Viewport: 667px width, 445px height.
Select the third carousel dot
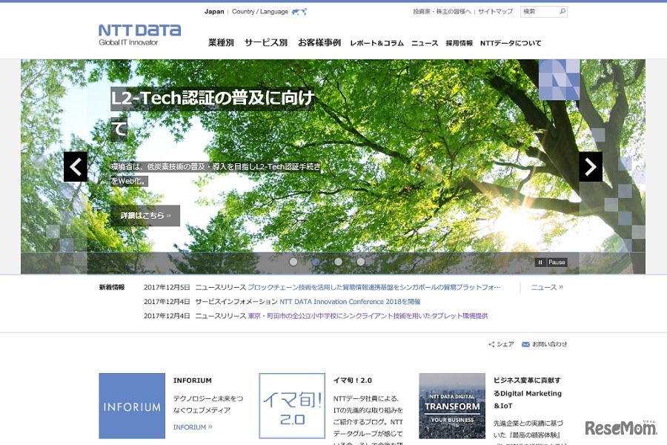coord(338,262)
